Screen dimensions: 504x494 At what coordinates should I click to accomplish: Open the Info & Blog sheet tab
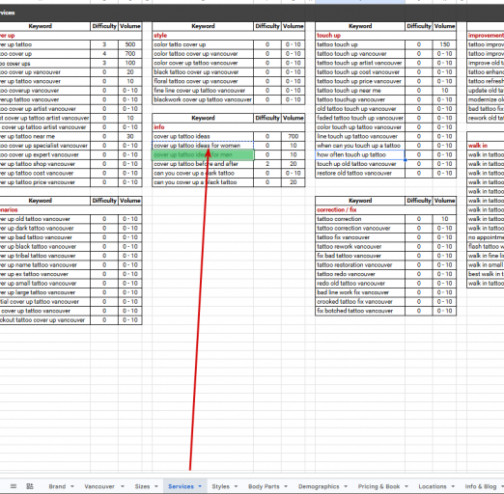click(x=481, y=486)
